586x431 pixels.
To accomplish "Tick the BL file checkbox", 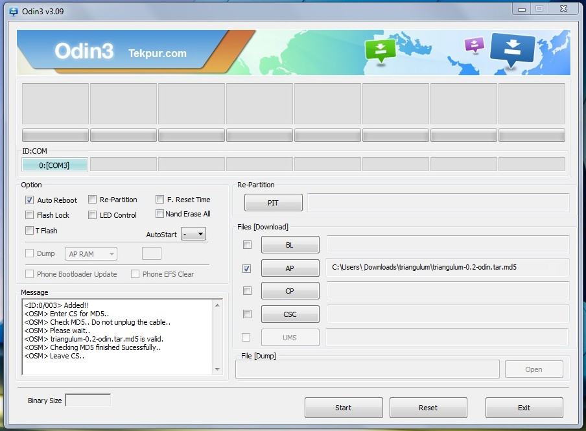I will click(x=246, y=245).
